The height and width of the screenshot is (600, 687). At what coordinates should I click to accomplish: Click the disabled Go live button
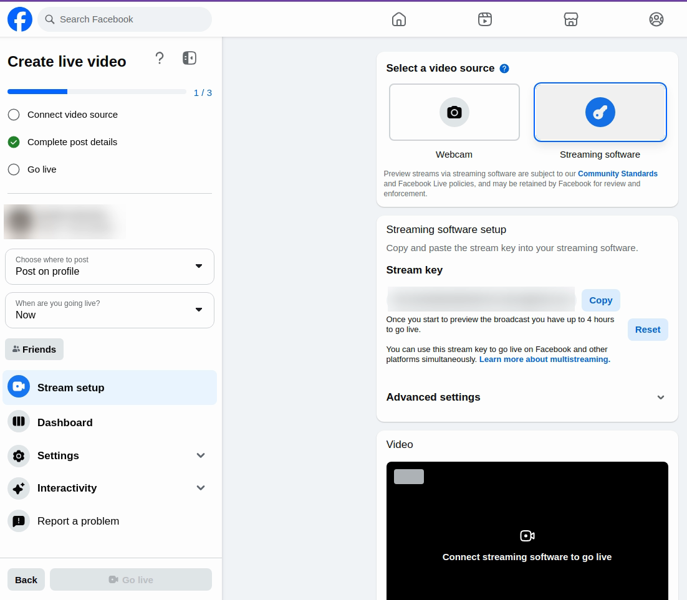point(131,579)
